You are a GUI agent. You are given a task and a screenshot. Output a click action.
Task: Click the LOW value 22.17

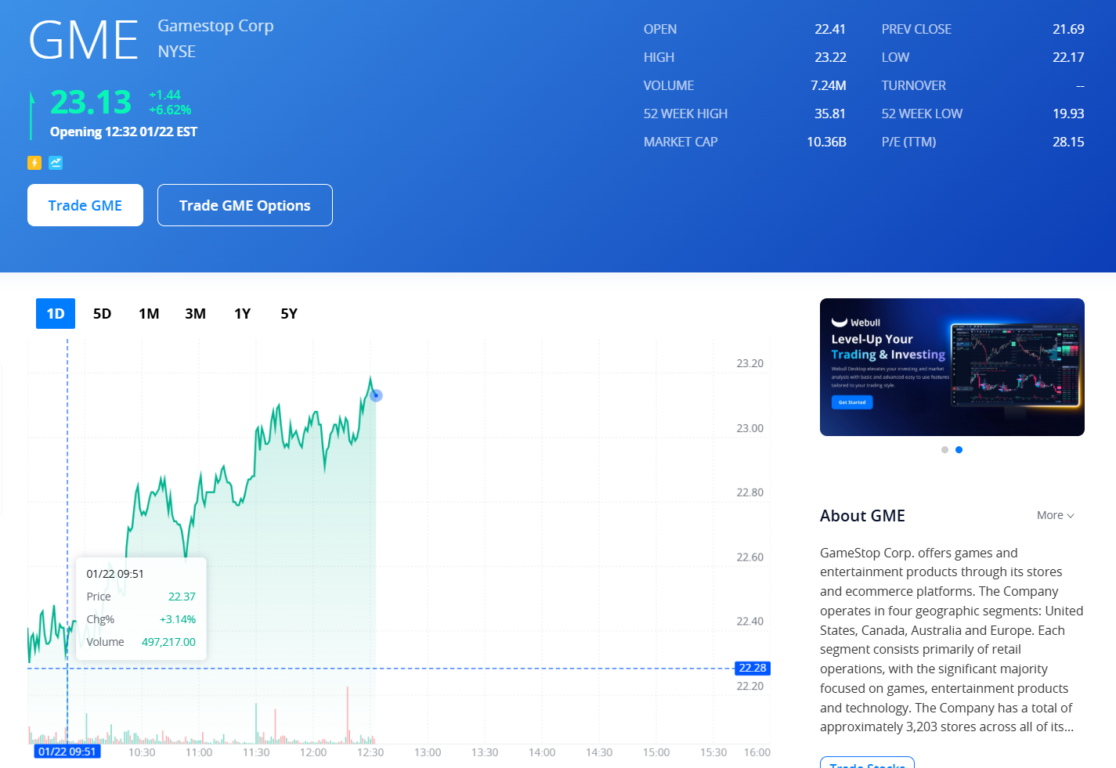coord(1068,57)
